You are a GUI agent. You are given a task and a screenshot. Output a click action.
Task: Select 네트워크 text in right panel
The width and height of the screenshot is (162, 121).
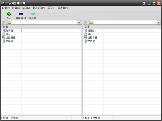pyautogui.click(x=92, y=38)
